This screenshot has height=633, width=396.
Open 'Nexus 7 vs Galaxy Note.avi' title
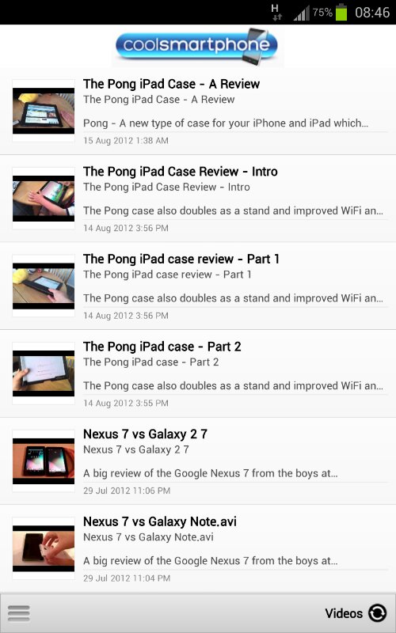(160, 522)
